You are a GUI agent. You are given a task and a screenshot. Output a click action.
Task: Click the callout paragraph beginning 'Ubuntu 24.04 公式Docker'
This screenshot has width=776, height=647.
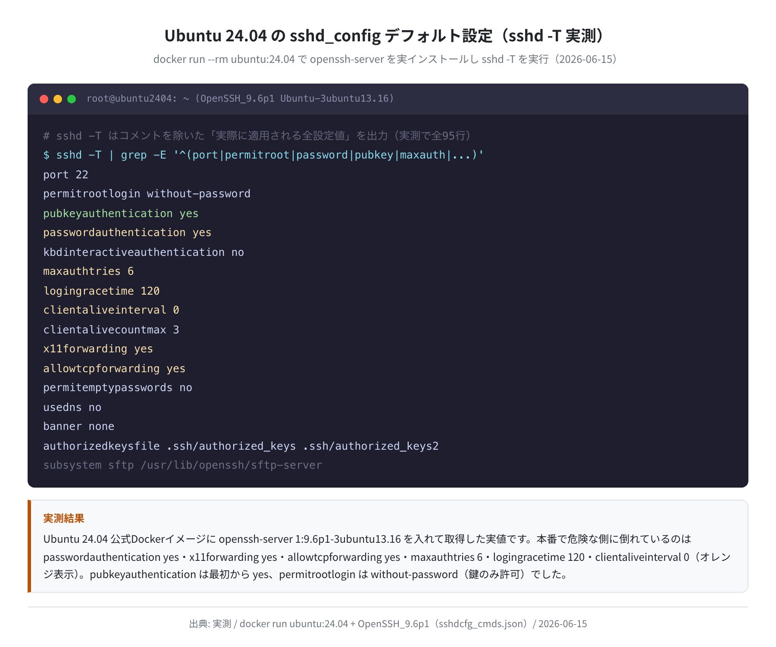(x=387, y=557)
